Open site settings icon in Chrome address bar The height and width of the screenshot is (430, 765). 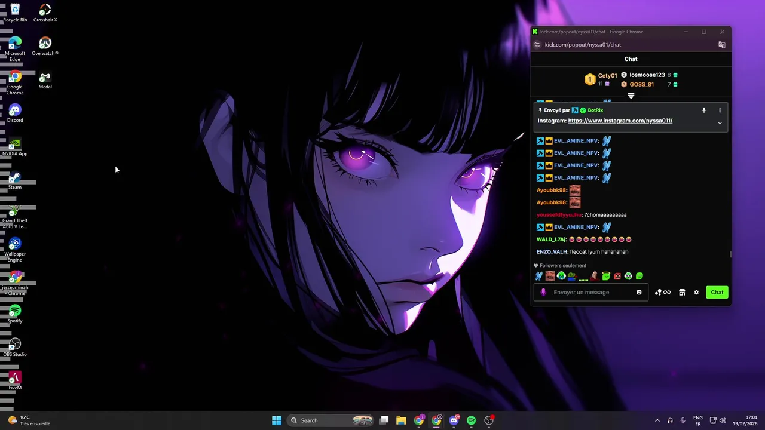[x=537, y=44]
